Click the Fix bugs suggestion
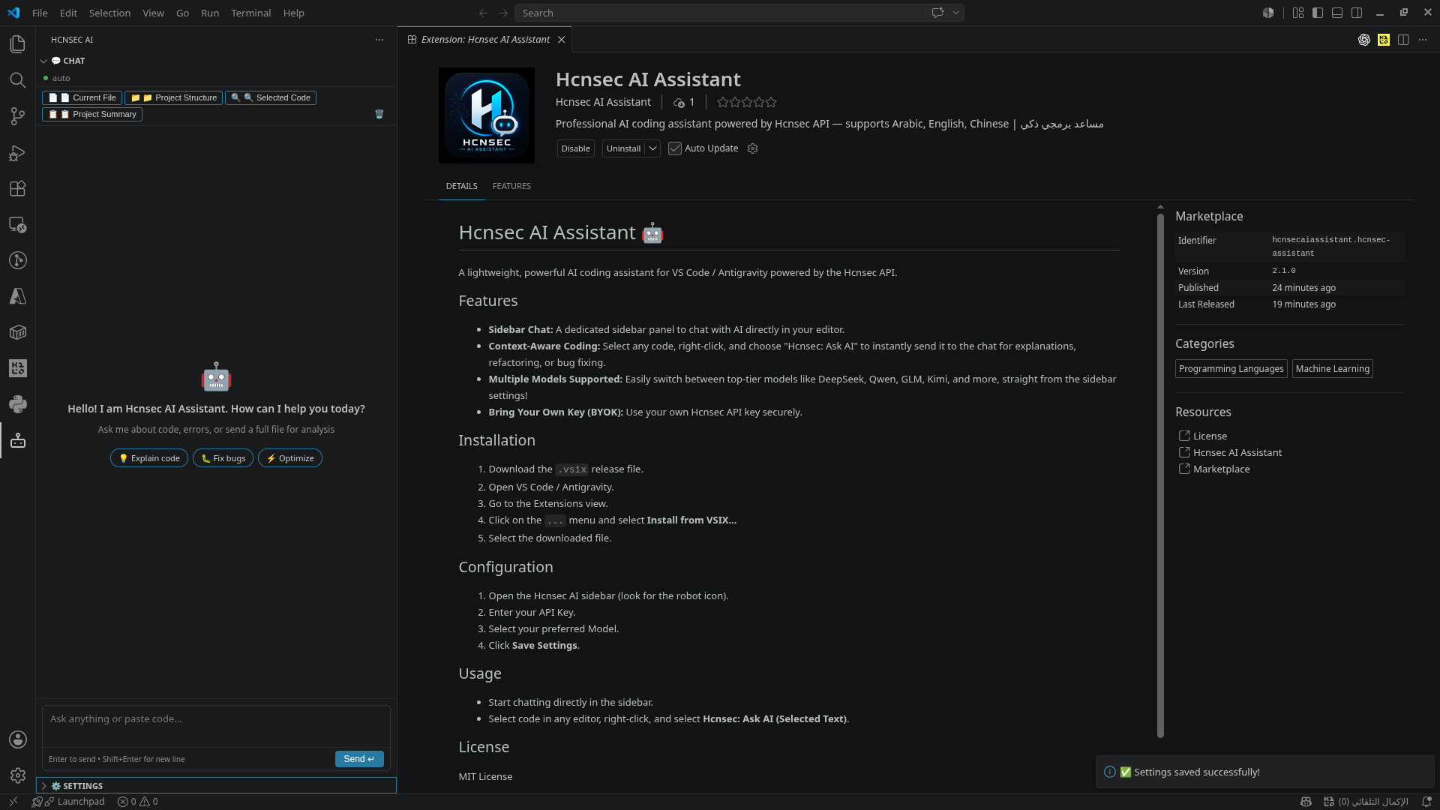Image resolution: width=1440 pixels, height=810 pixels. [223, 458]
